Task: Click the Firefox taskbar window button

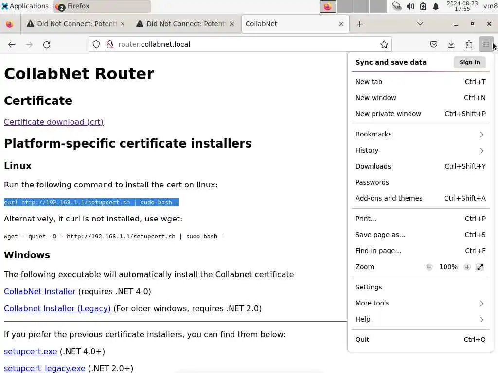Action: [x=102, y=6]
